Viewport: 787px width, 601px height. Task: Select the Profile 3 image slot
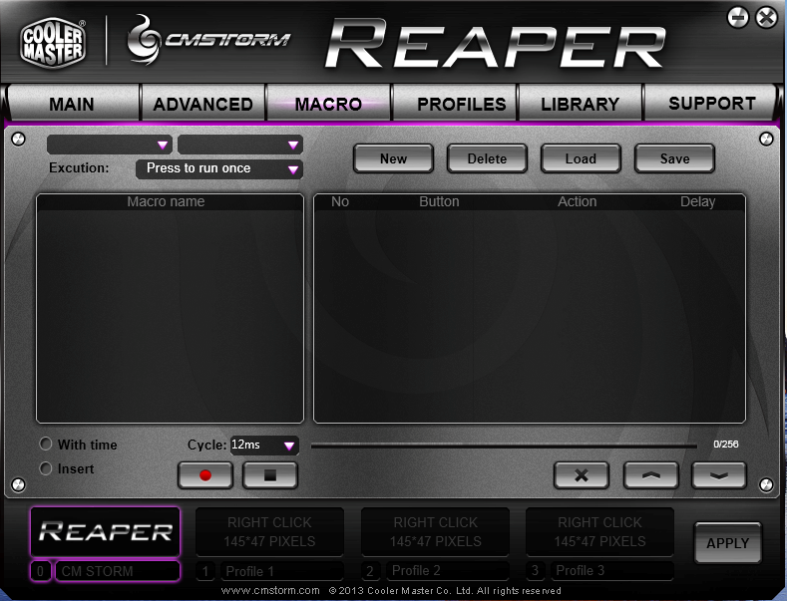click(x=599, y=532)
